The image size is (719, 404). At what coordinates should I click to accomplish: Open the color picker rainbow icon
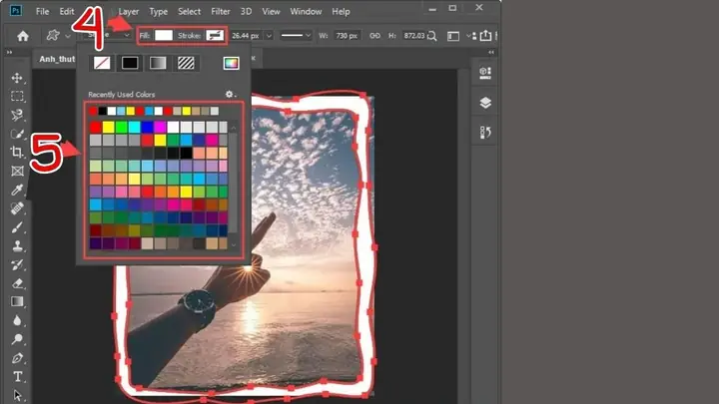pyautogui.click(x=231, y=63)
